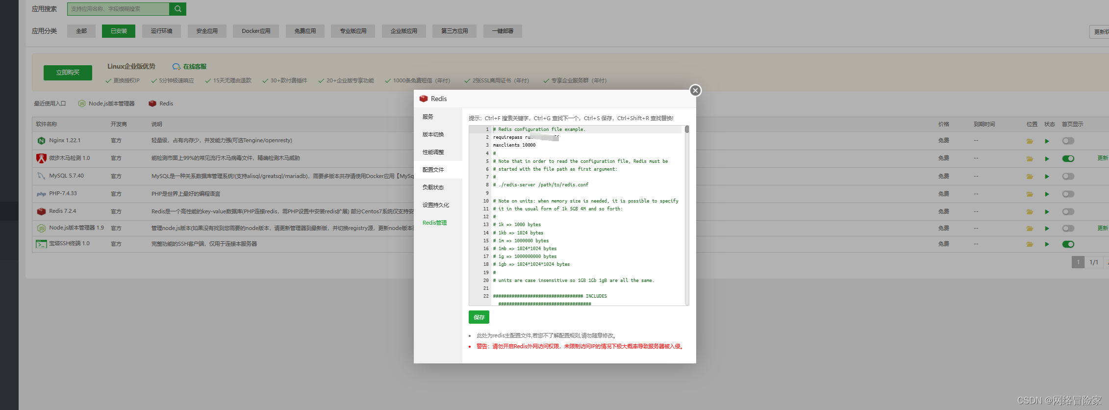1109x410 pixels.
Task: Open recent Redis shortcut link
Action: (161, 103)
